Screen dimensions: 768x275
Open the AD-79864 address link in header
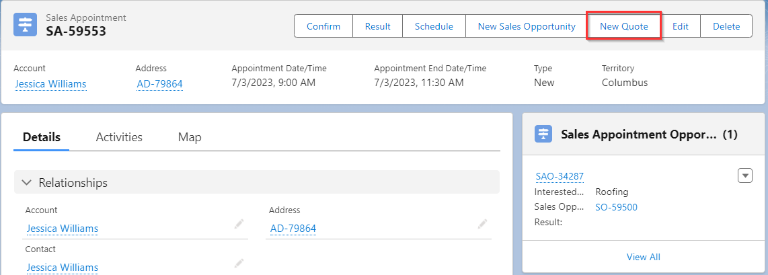pyautogui.click(x=159, y=83)
